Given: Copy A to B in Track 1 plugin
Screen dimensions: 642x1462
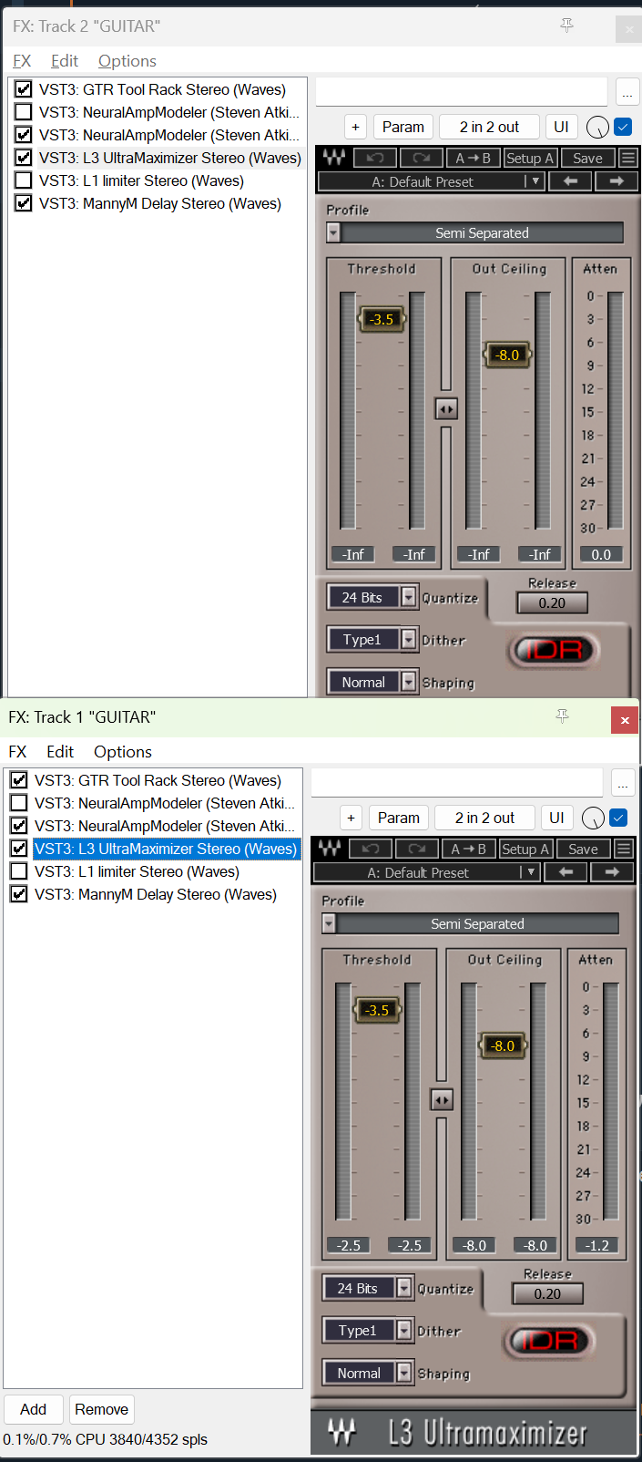Looking at the screenshot, I should [469, 849].
